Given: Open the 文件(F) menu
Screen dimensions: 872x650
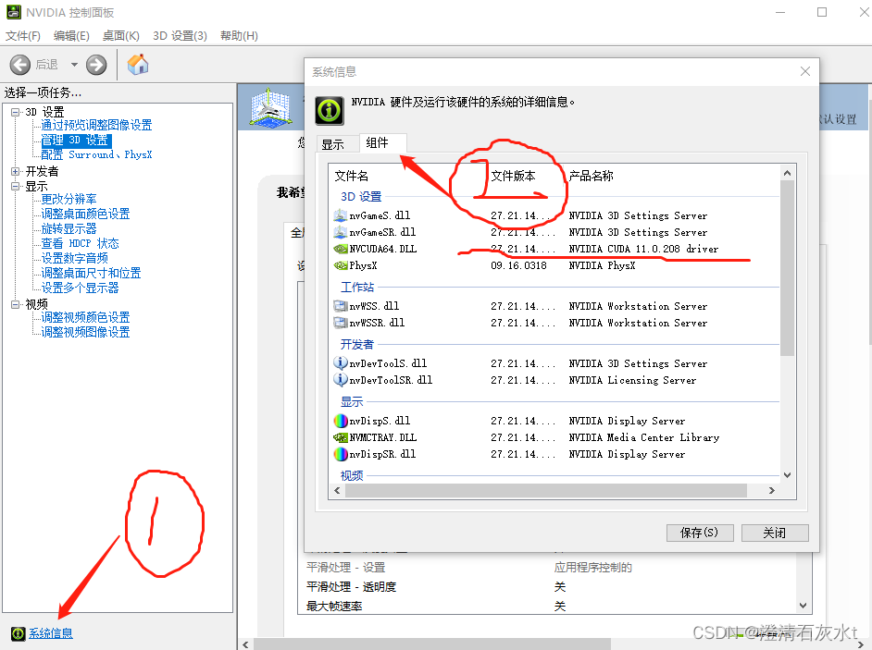Looking at the screenshot, I should point(23,35).
